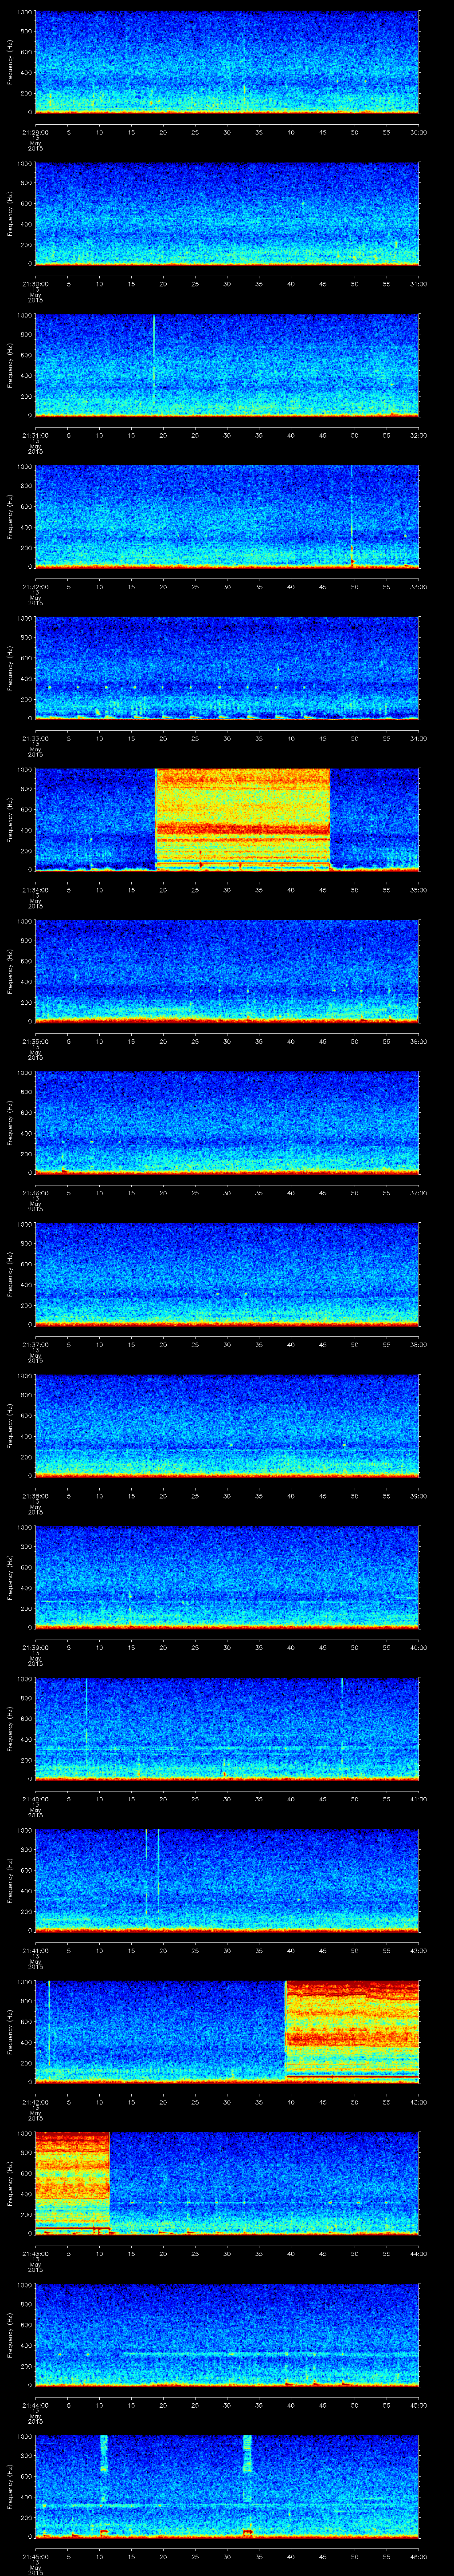Click the 21:40:00 start time label
This screenshot has width=454, height=2576.
(35, 1799)
